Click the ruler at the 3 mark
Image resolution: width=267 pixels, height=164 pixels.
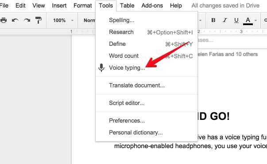[241, 31]
